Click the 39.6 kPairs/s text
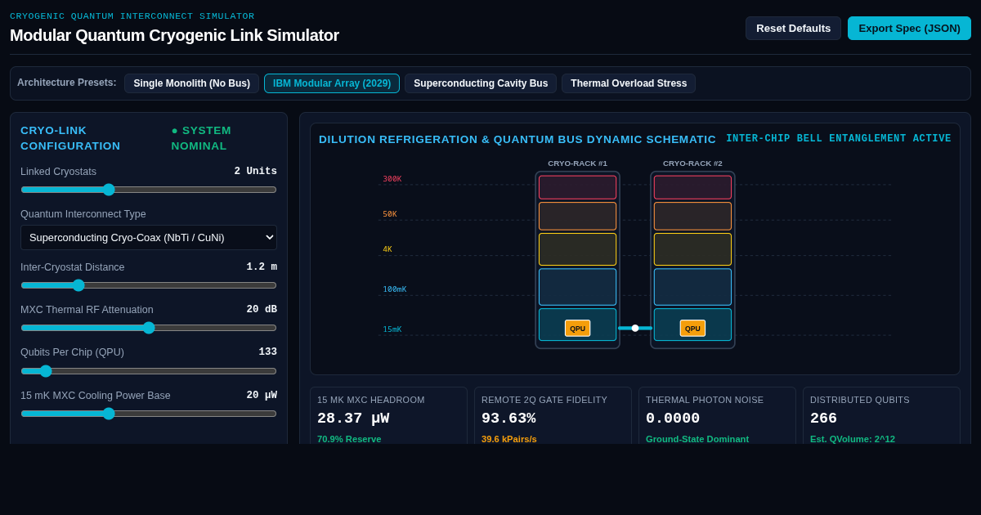The image size is (981, 515). click(509, 439)
